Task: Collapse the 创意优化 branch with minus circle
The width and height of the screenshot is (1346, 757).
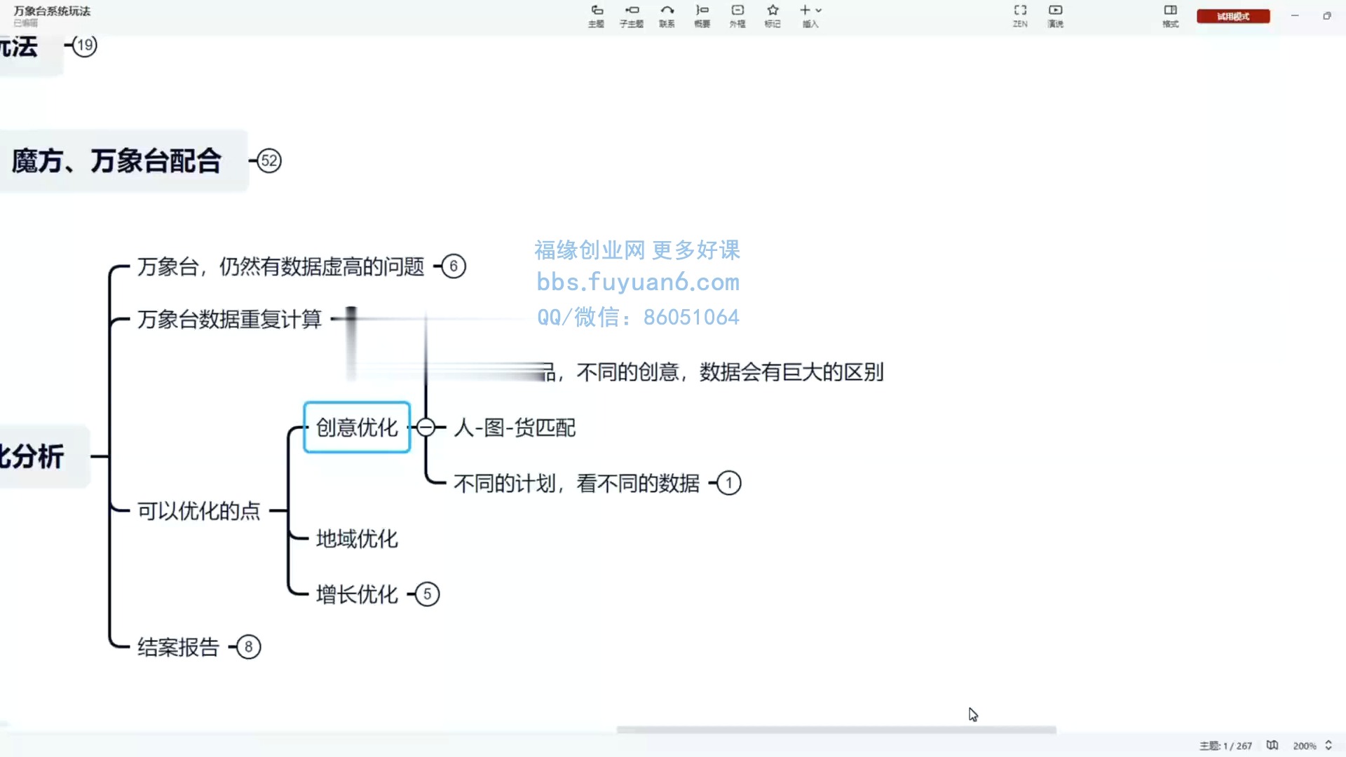Action: pyautogui.click(x=425, y=427)
